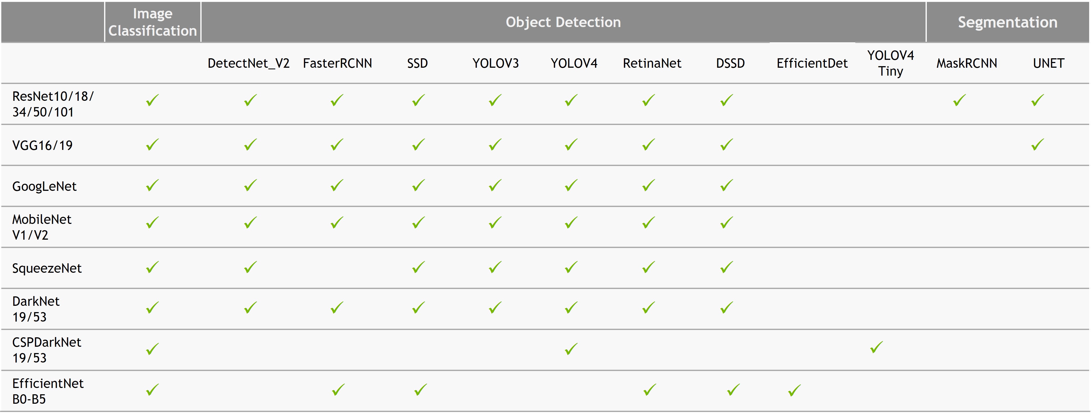Click CSPDarkNet YOLOV4 Tiny checkmark
The height and width of the screenshot is (415, 1091).
876,347
